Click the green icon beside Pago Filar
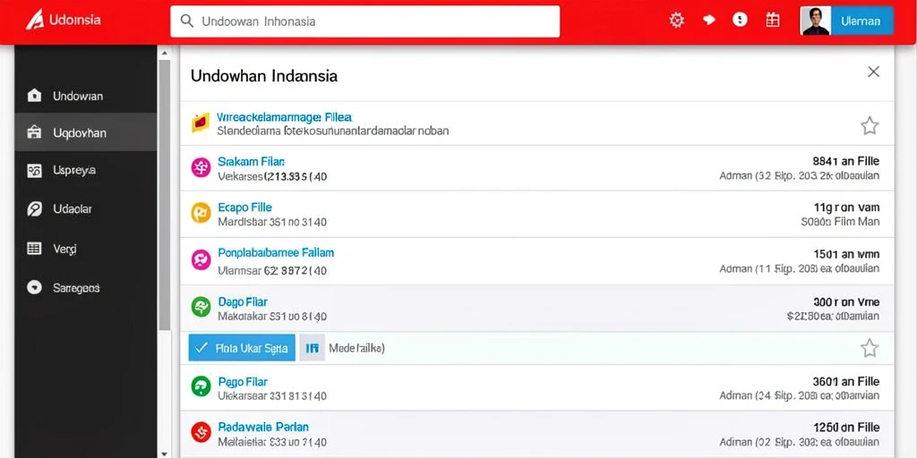Image resolution: width=917 pixels, height=458 pixels. pos(201,386)
